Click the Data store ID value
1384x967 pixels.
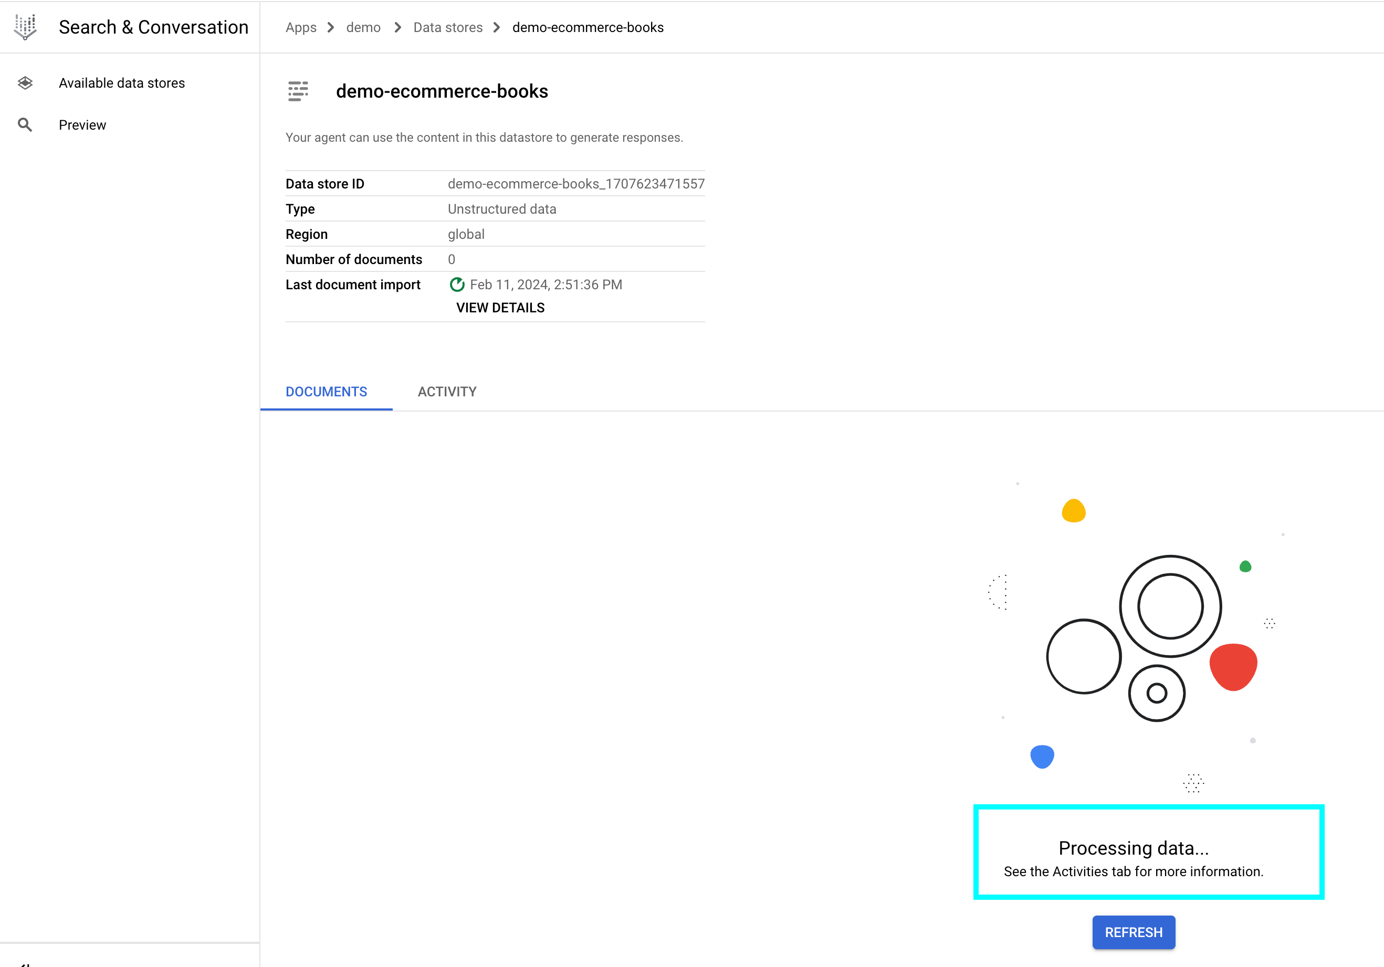pos(575,184)
